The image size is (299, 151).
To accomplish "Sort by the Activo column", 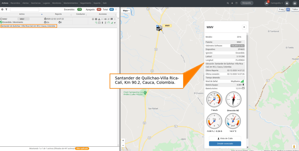I will (22, 14).
